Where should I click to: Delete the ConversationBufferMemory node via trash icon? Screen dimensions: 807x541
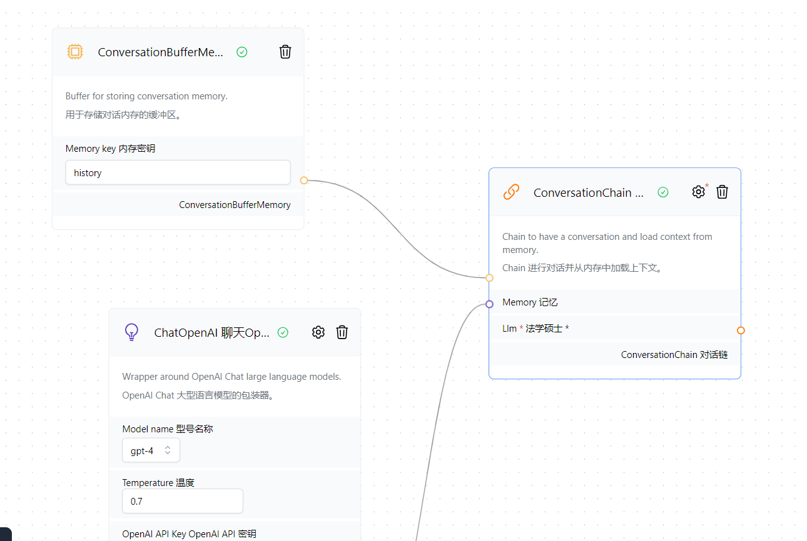(285, 52)
